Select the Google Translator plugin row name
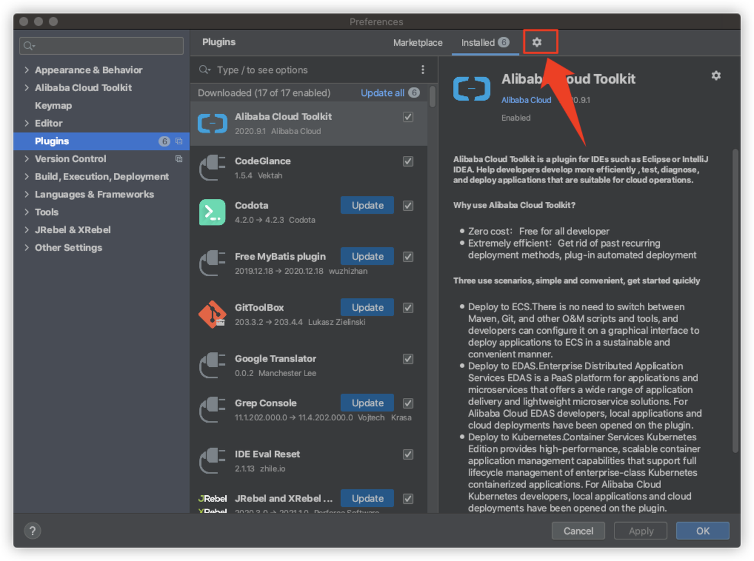This screenshot has width=754, height=561. tap(275, 358)
